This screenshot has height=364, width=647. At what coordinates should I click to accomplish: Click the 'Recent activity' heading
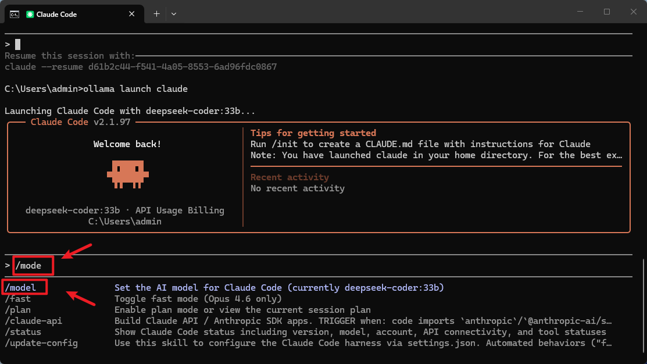pyautogui.click(x=289, y=177)
